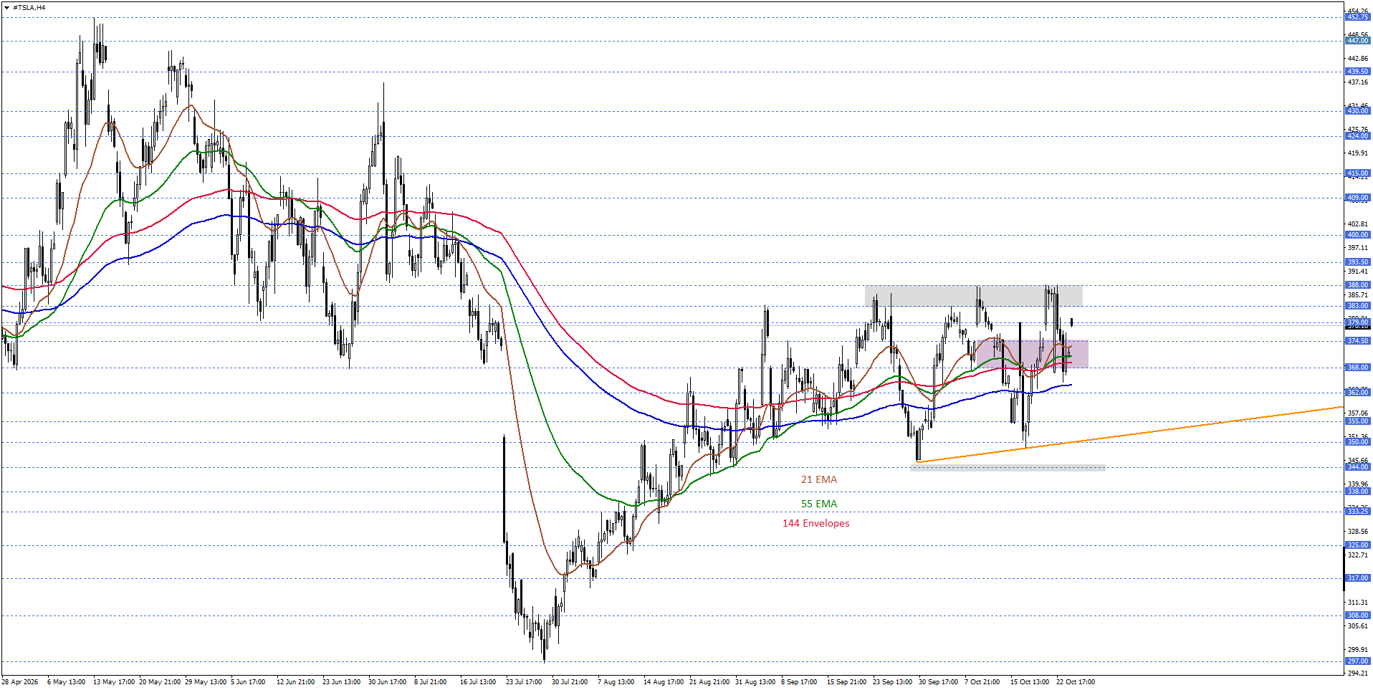Select the 55 EMA text label
Image resolution: width=1373 pixels, height=690 pixels.
click(819, 504)
